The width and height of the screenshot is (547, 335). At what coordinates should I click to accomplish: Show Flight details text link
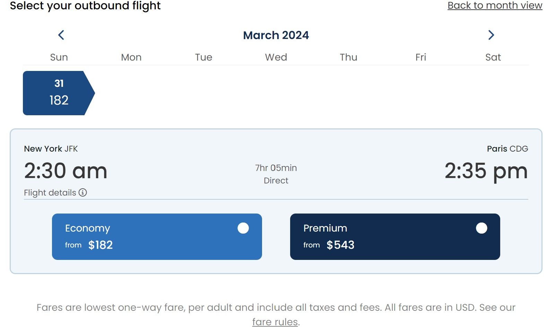(x=50, y=192)
